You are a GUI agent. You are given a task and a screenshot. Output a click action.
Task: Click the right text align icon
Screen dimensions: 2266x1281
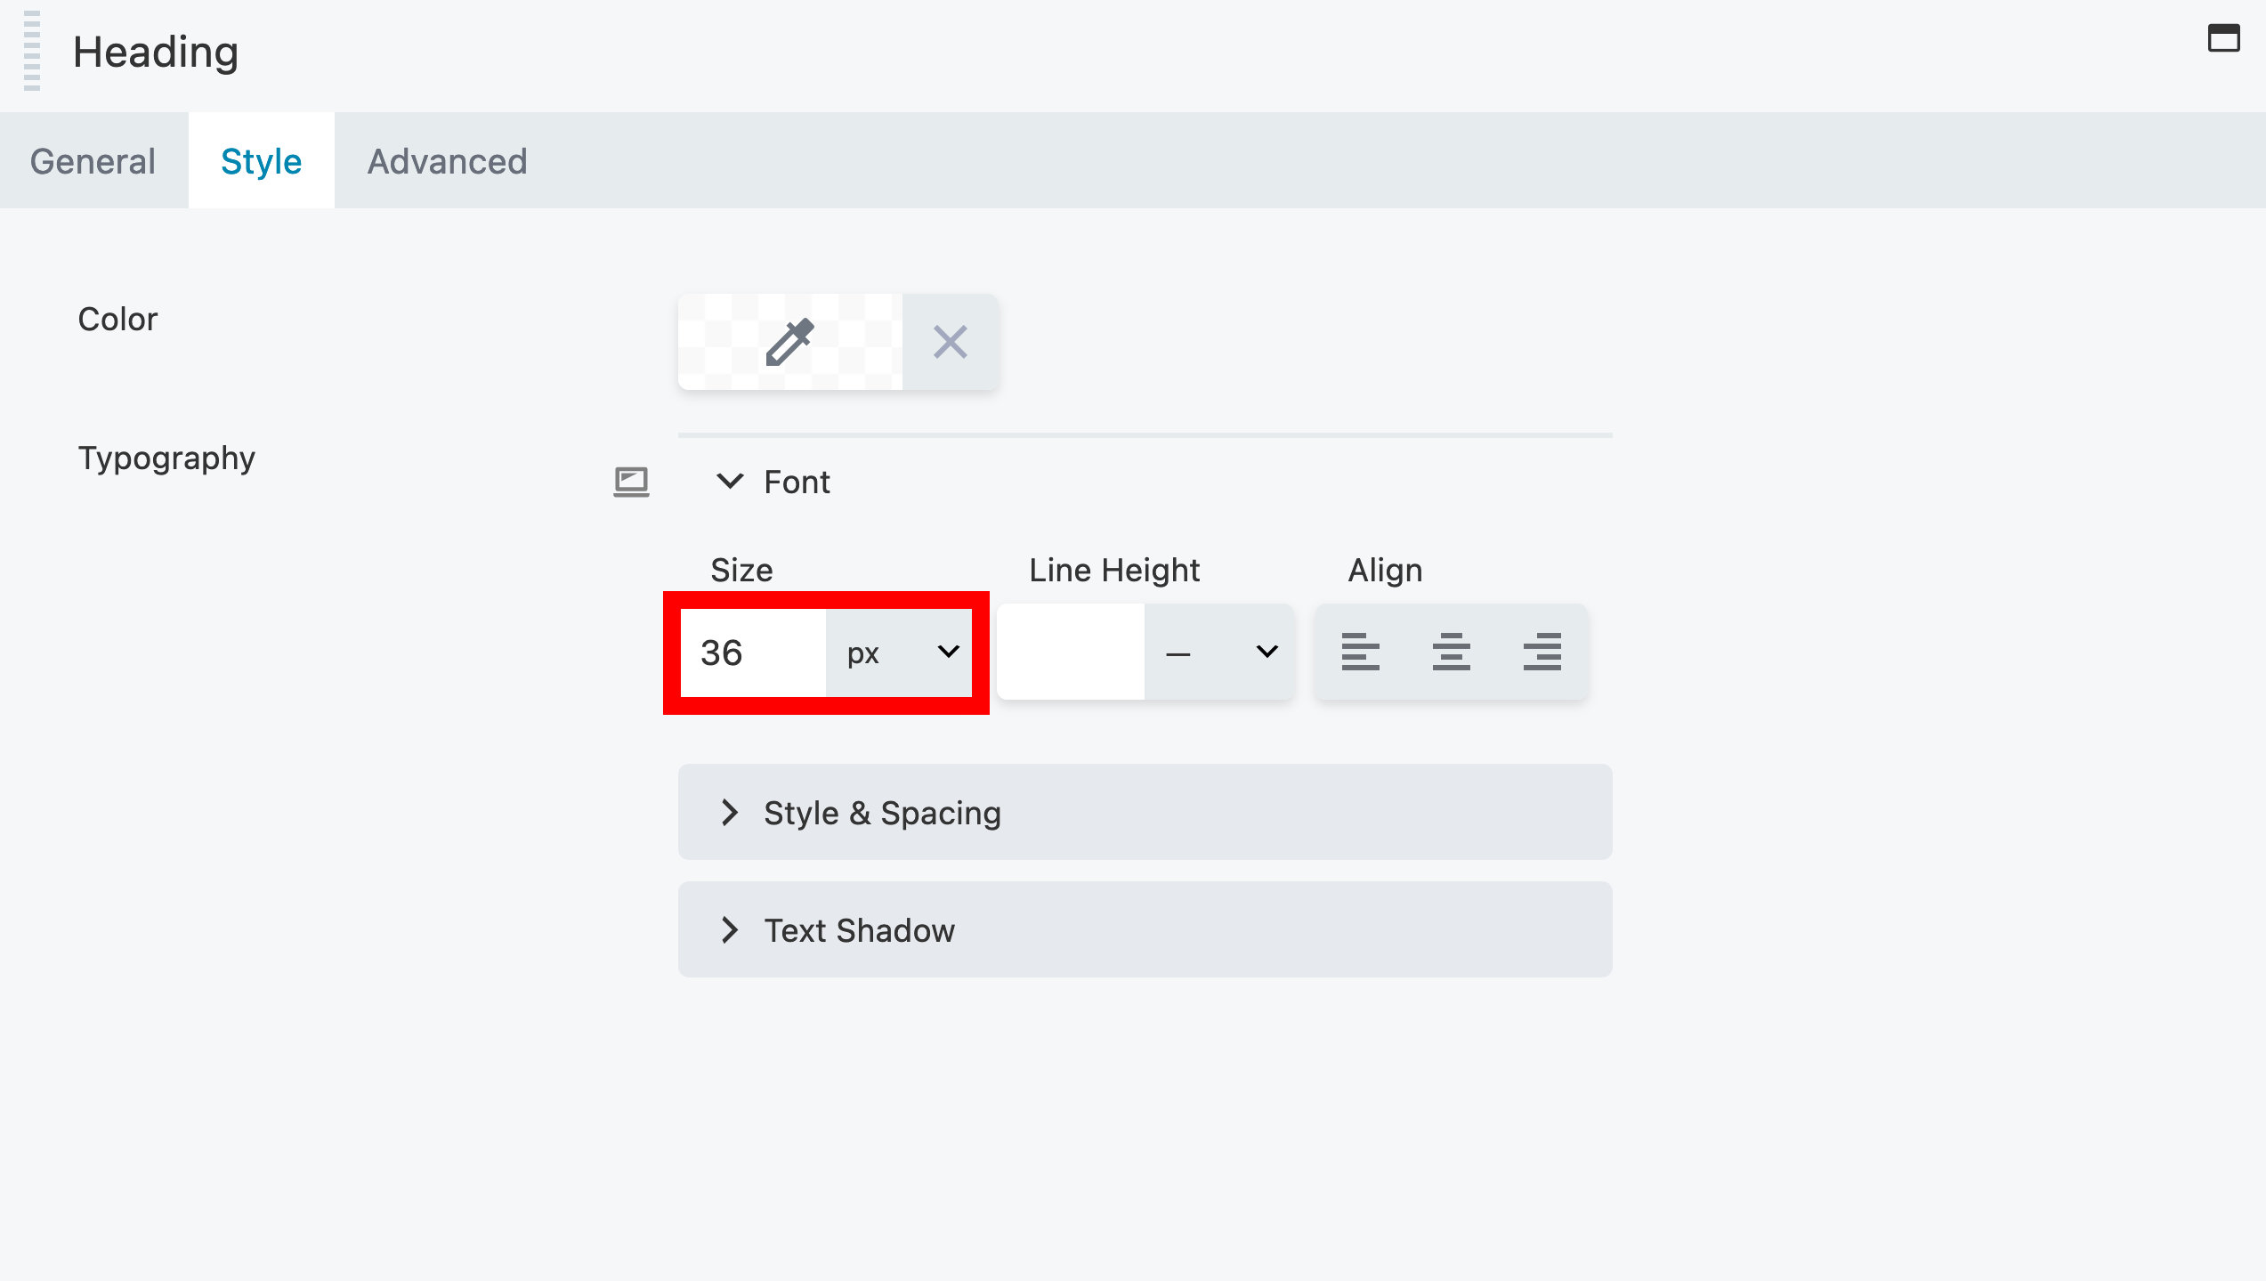coord(1544,653)
